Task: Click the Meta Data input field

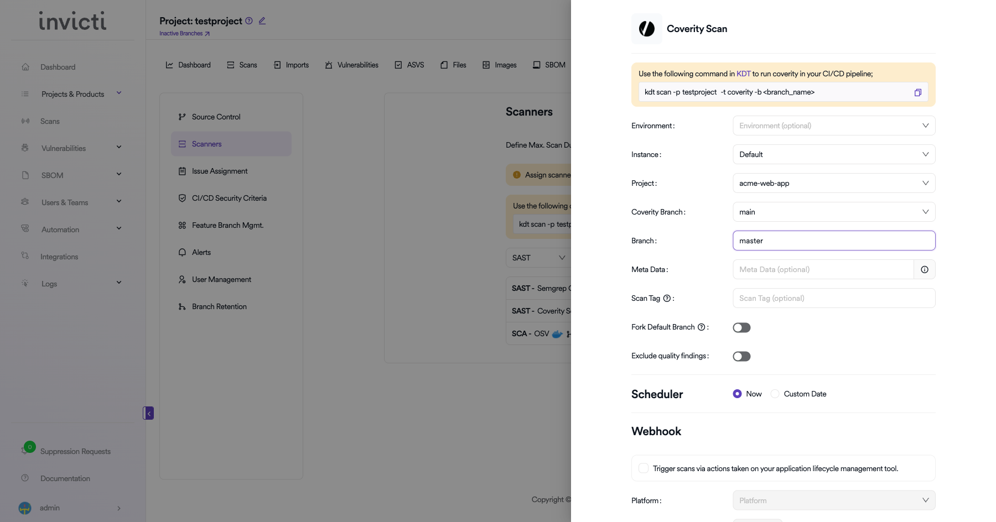Action: click(823, 269)
